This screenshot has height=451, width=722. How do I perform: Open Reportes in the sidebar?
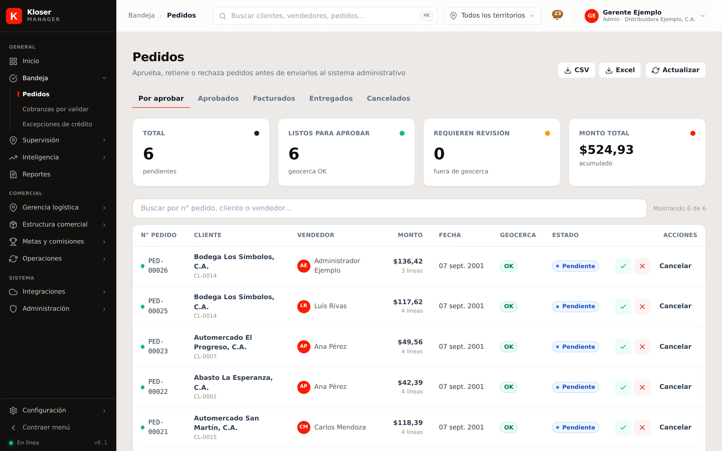(58, 174)
